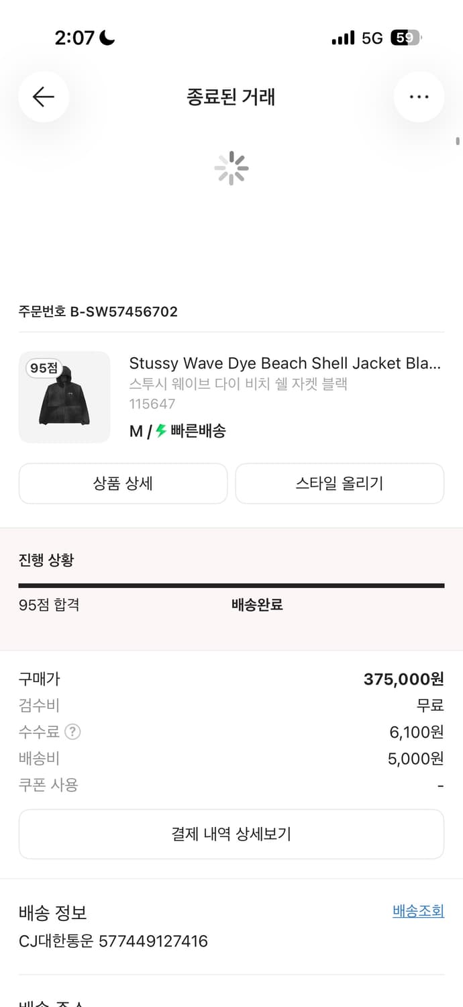Tap the battery indicator showing 59
The height and width of the screenshot is (1007, 463).
408,38
